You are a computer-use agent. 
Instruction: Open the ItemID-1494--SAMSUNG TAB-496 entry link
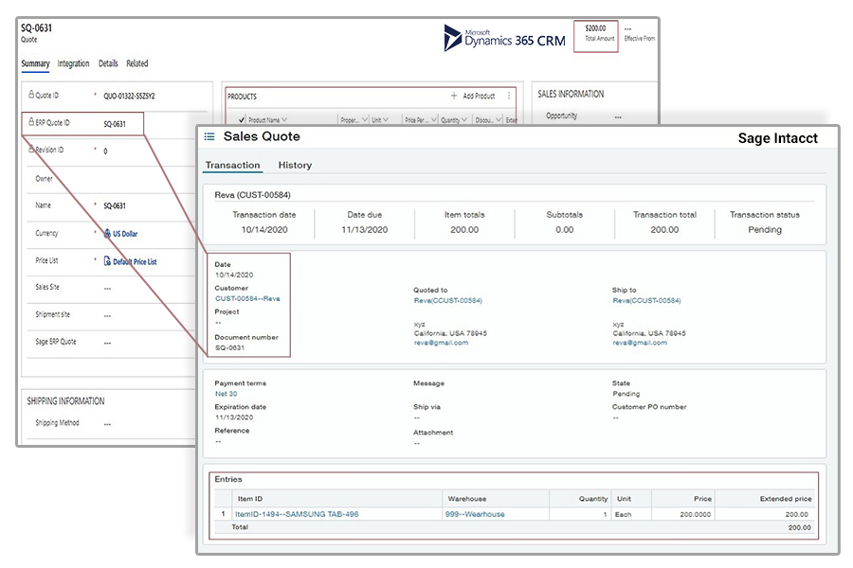coord(297,514)
